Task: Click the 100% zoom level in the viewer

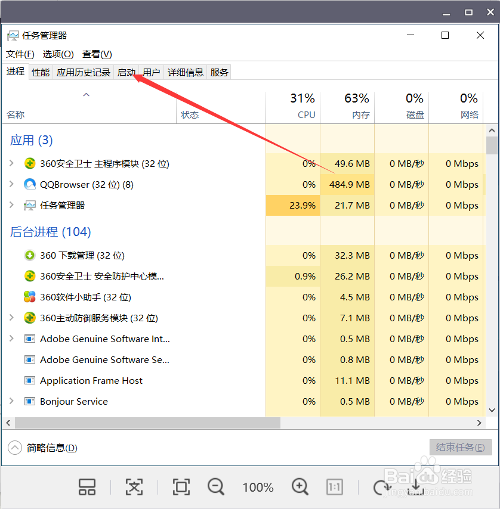Action: 258,488
